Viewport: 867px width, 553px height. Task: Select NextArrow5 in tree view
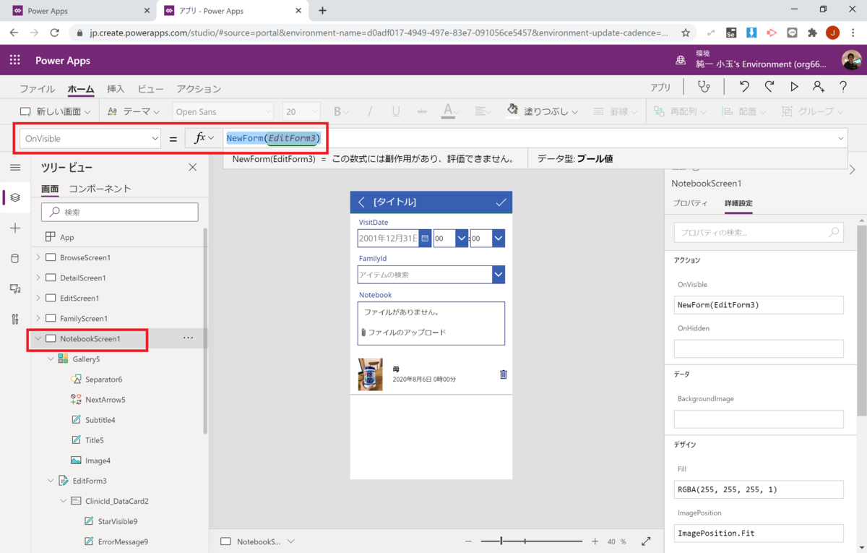click(x=105, y=399)
